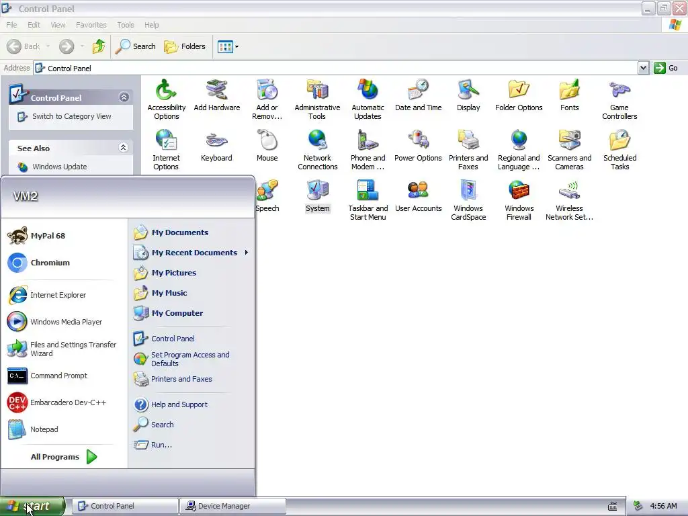Image resolution: width=688 pixels, height=516 pixels.
Task: Open the Favorites menu
Action: (91, 25)
